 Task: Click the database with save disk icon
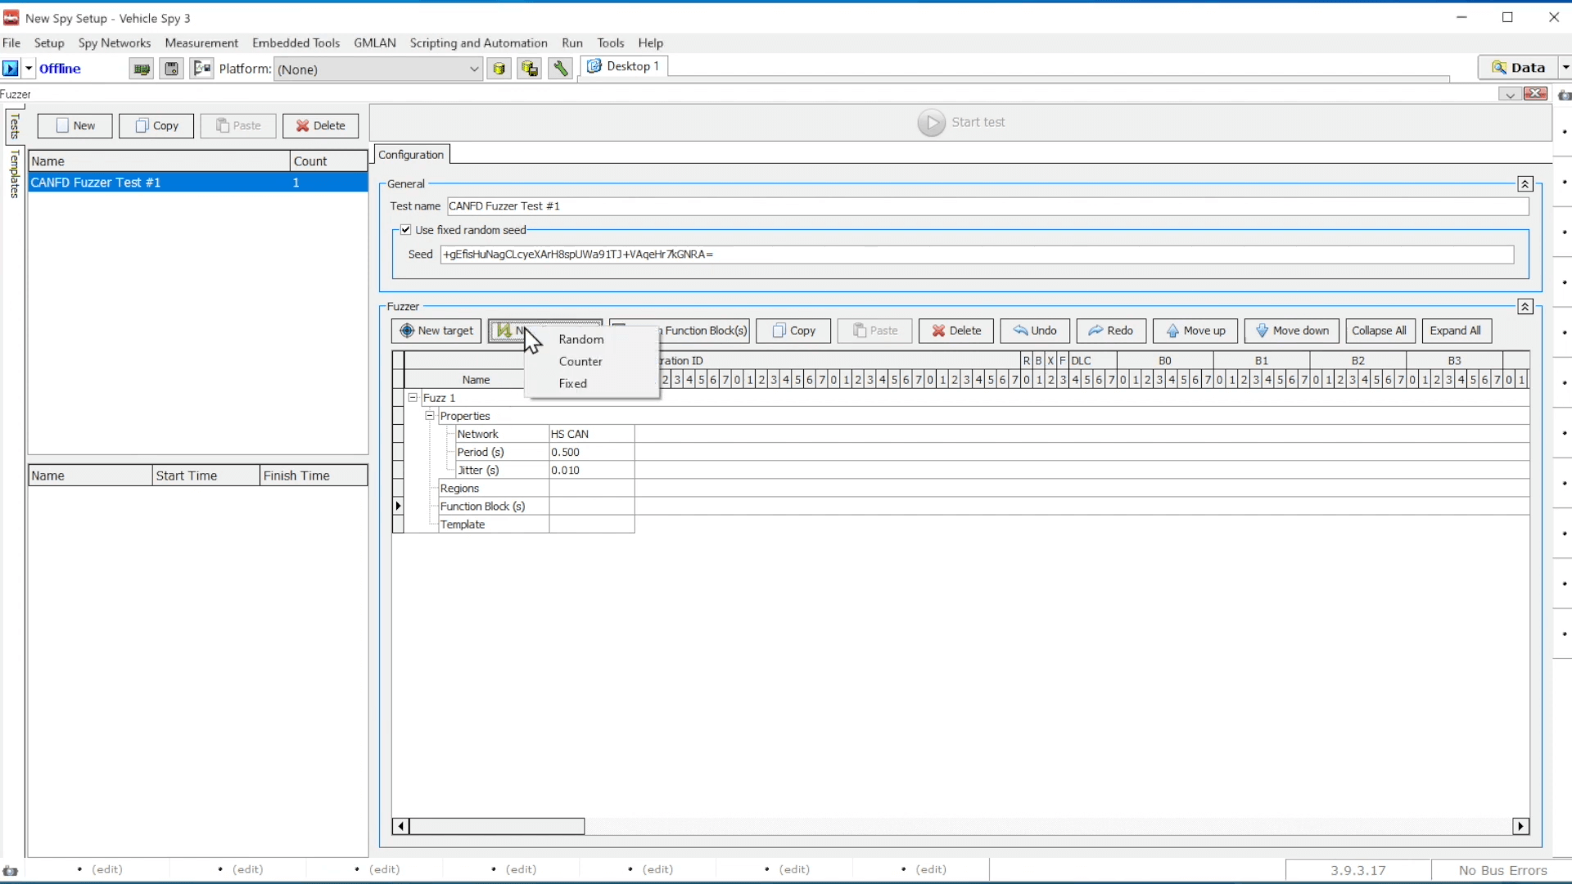point(530,69)
